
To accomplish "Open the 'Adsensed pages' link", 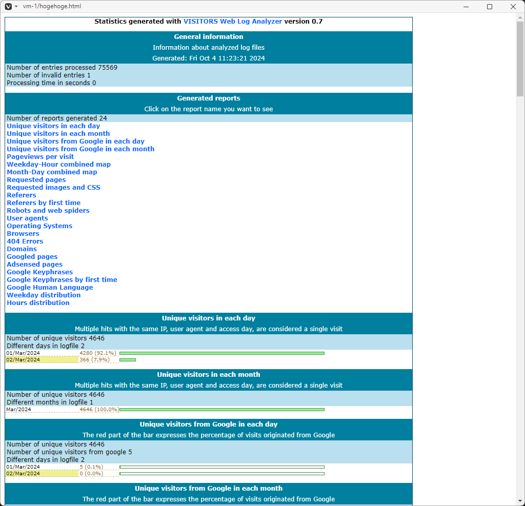I will 34,265.
